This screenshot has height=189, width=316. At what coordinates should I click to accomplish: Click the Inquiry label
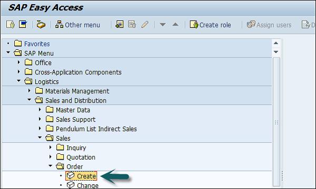[76, 148]
